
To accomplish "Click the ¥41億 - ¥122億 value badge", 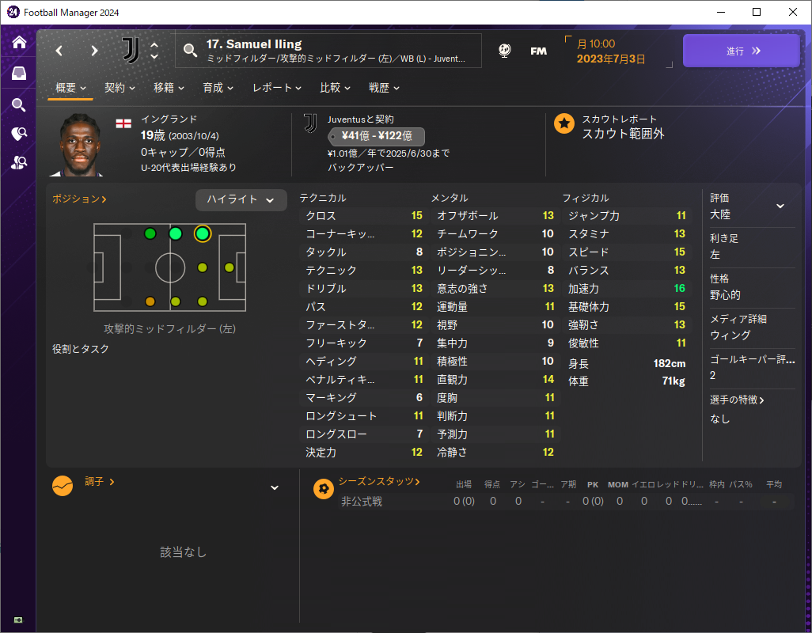I will coord(377,136).
